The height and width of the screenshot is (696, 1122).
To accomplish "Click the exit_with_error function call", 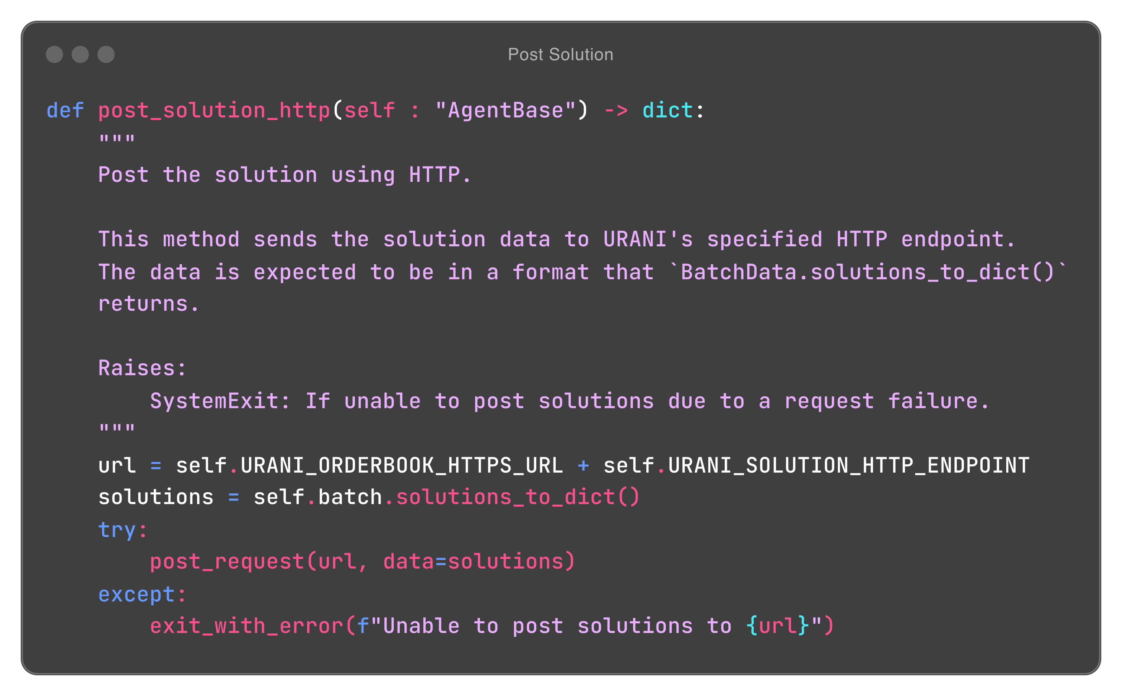I will (246, 627).
